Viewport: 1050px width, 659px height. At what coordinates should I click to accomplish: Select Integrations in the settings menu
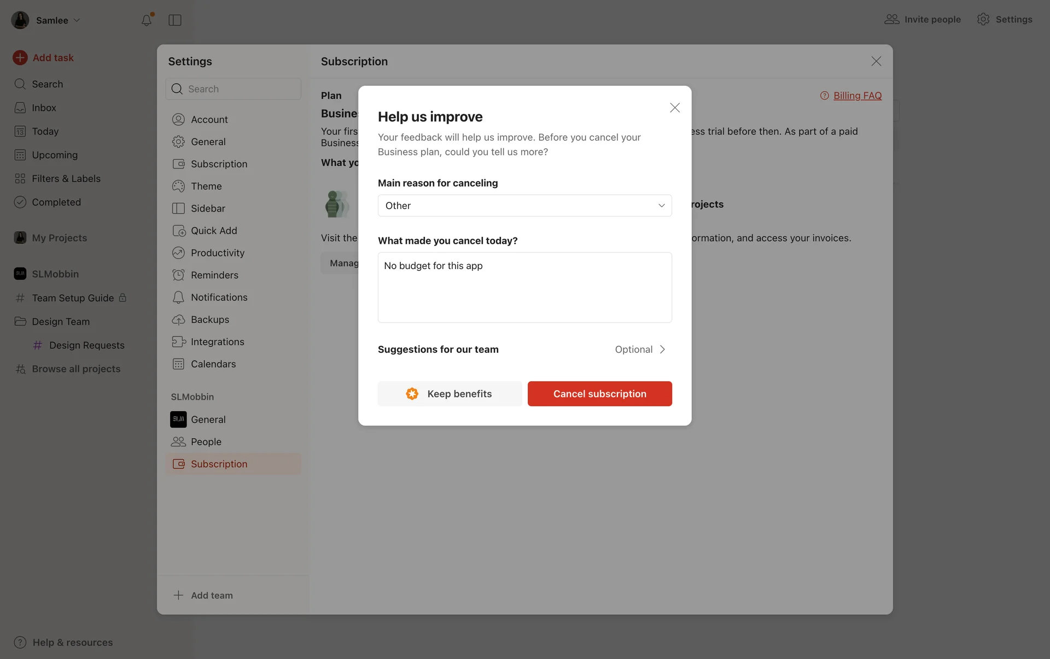pyautogui.click(x=217, y=342)
